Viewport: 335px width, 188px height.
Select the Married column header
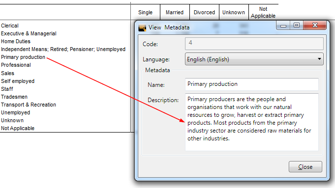click(x=175, y=12)
